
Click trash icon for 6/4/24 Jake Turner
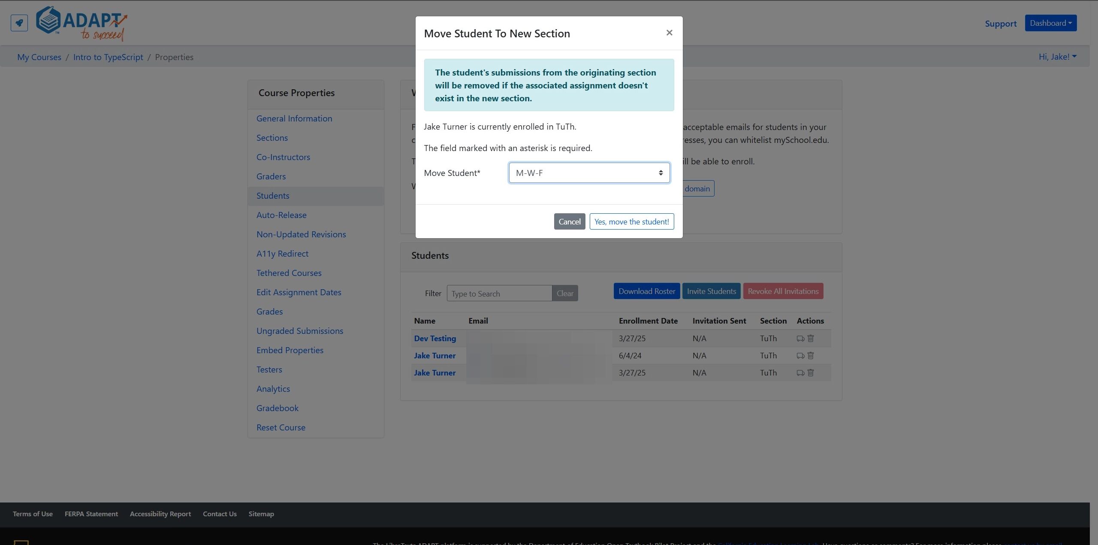[811, 355]
